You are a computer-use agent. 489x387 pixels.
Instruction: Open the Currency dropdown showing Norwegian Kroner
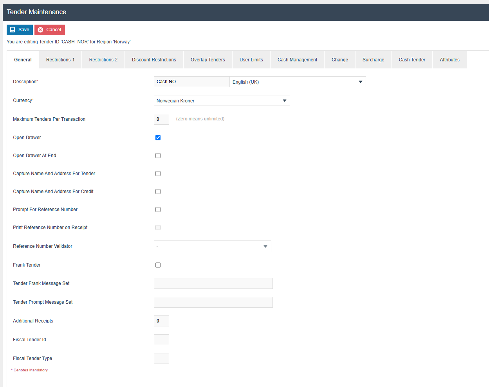222,101
